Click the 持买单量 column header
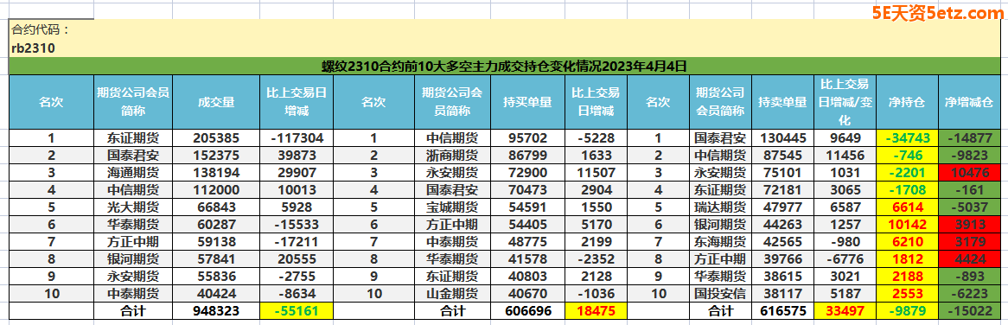 point(527,102)
